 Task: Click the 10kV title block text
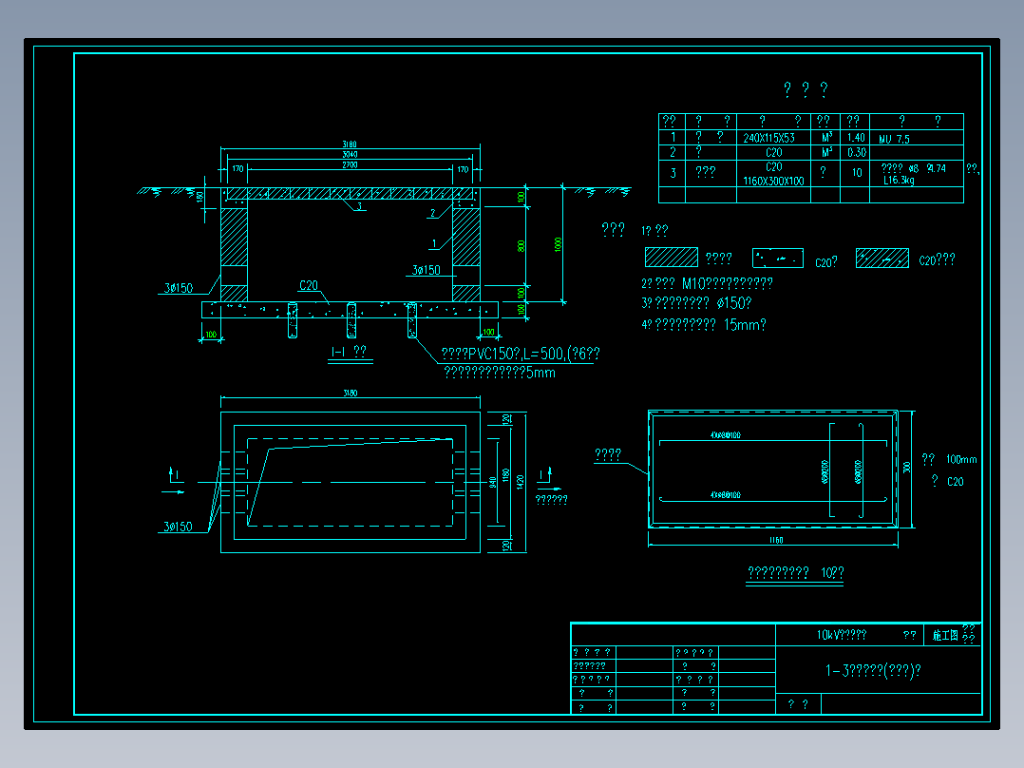pos(842,635)
